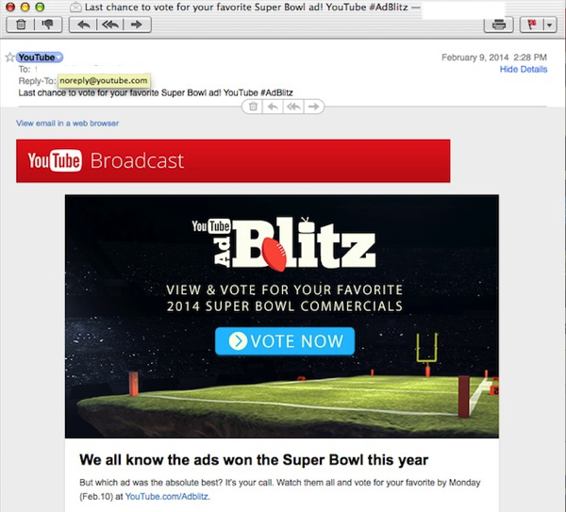Click the Reply arrow in top toolbar

tap(83, 25)
